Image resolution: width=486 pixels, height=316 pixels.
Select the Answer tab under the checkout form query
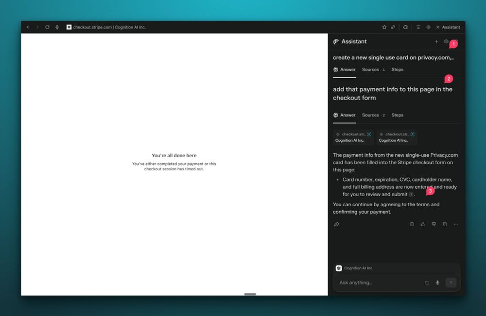point(345,115)
